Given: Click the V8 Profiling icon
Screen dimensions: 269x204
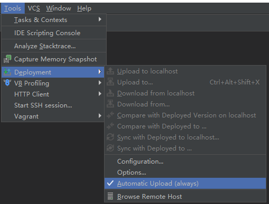Looking at the screenshot, I should click(7, 83).
